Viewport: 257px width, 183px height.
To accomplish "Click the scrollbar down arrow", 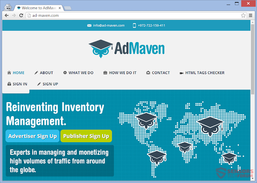I will (253, 179).
